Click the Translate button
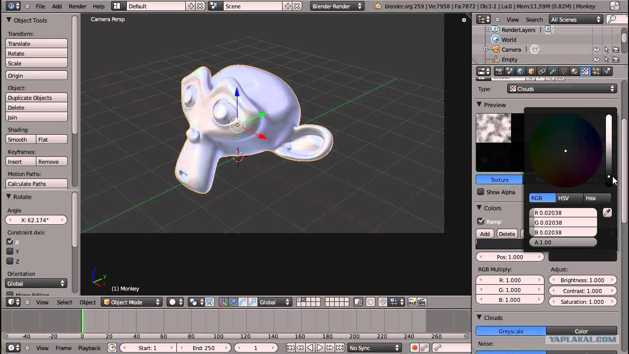Viewport: 629px width, 354px height. [36, 44]
